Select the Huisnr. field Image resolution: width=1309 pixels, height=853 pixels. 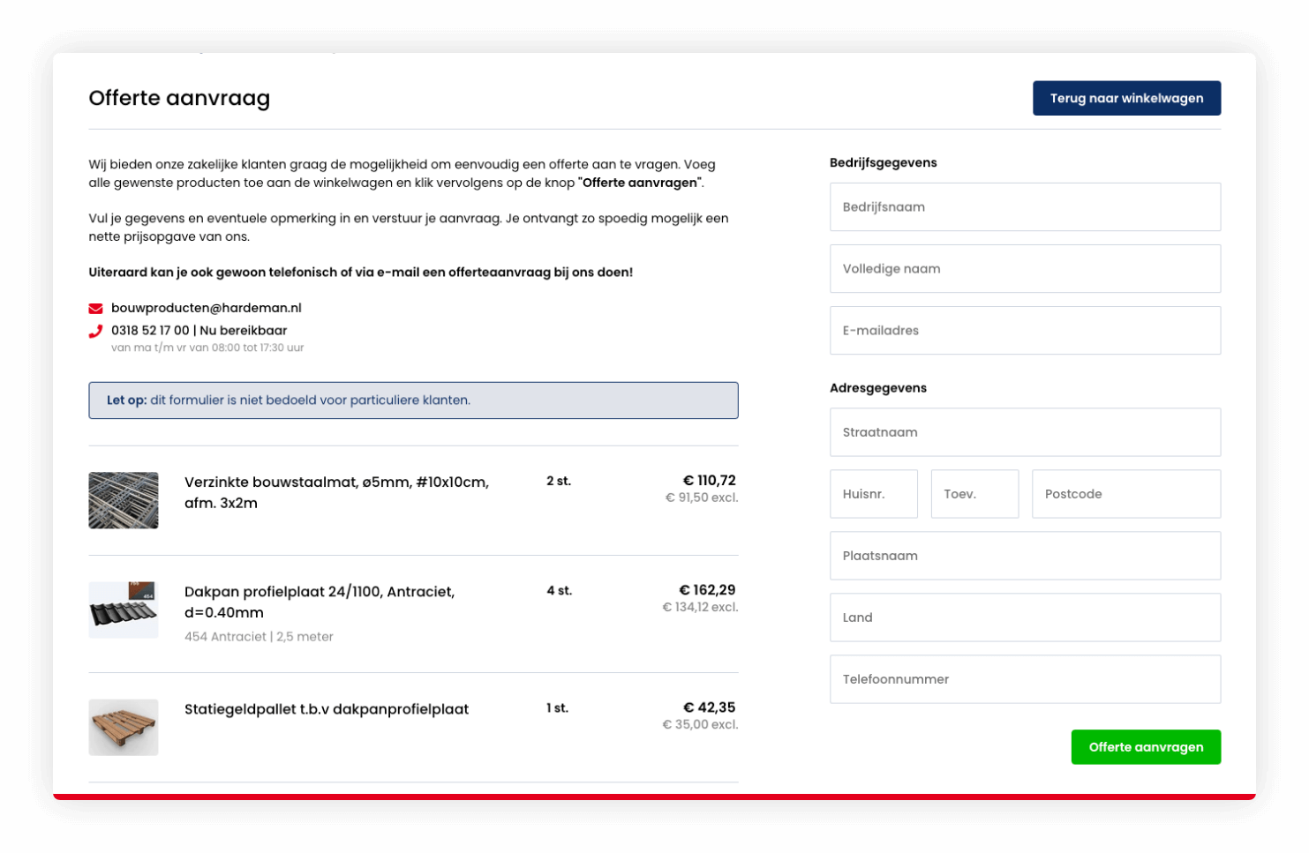(873, 493)
